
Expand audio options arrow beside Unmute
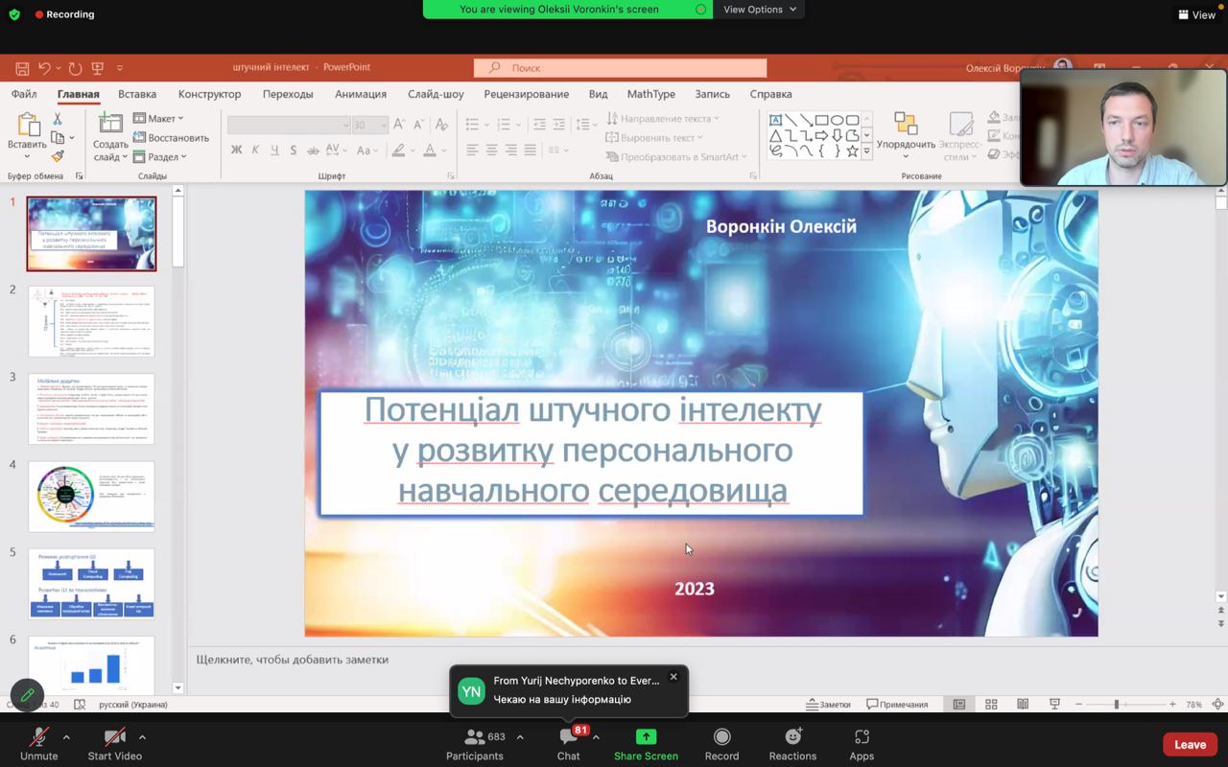pyautogui.click(x=66, y=737)
